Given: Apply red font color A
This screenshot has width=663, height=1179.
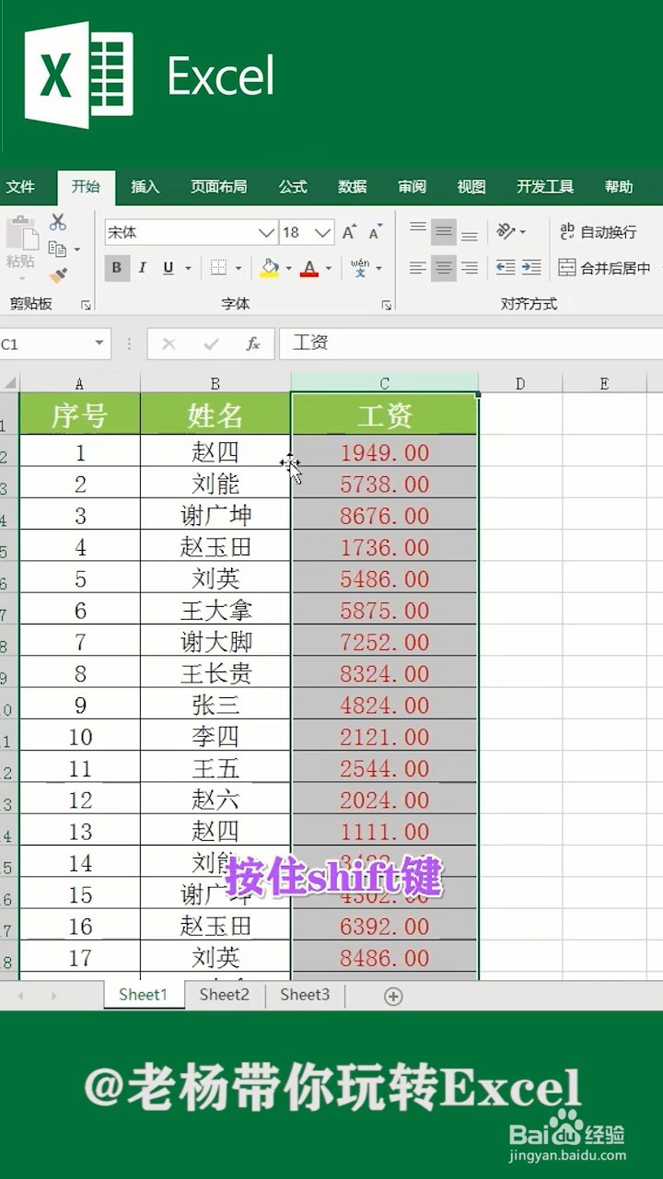Looking at the screenshot, I should click(x=309, y=268).
